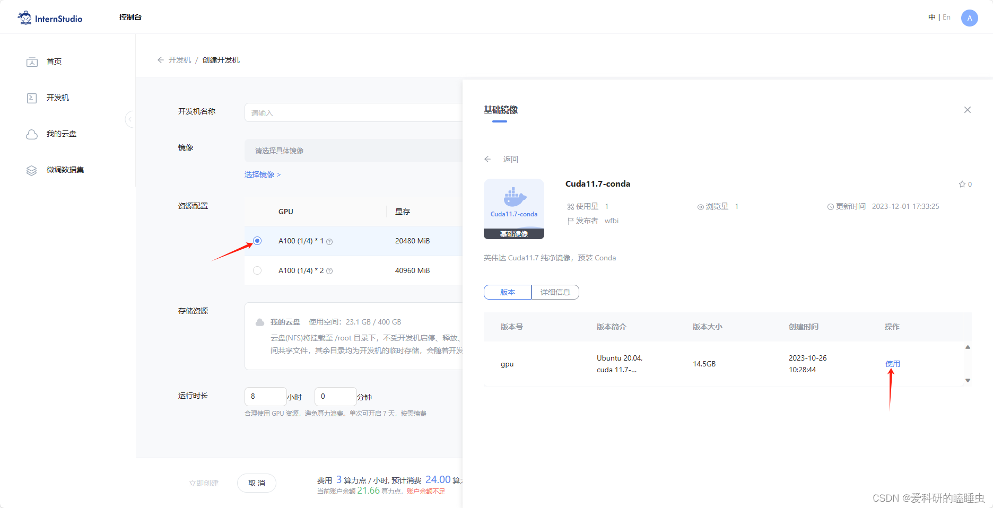Click the 版本号 column header
The height and width of the screenshot is (508, 993).
(511, 327)
